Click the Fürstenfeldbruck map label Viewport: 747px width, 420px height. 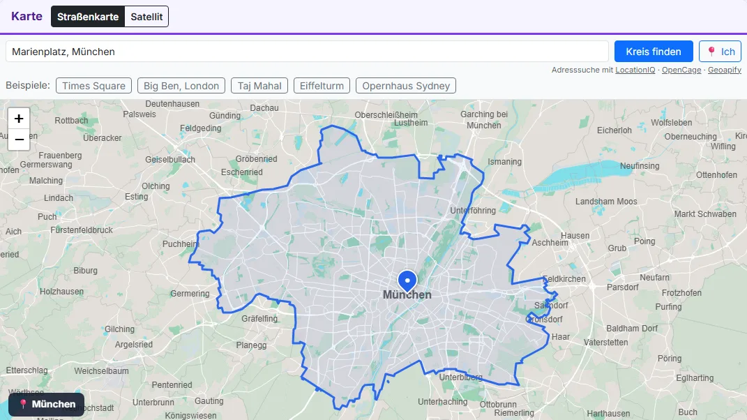click(x=82, y=230)
